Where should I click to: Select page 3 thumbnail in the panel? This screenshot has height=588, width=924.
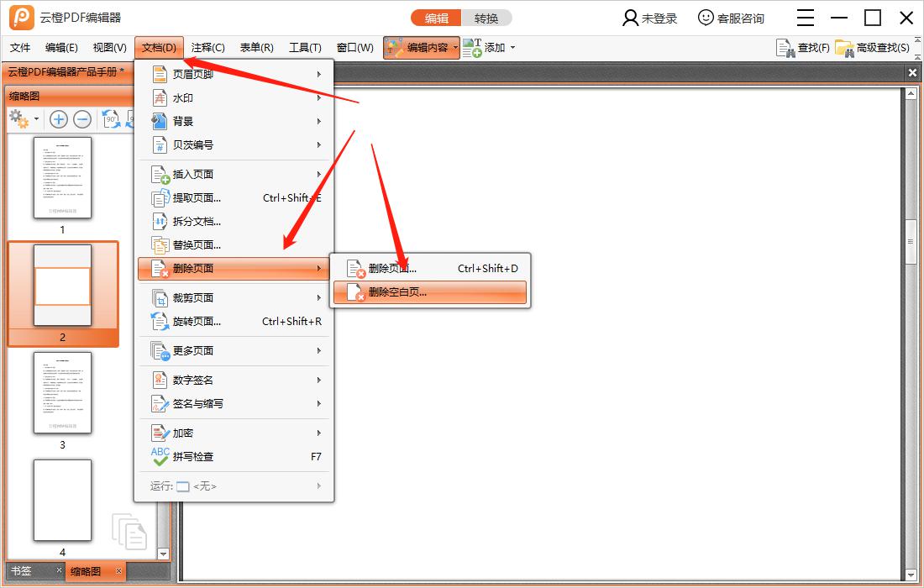point(62,393)
